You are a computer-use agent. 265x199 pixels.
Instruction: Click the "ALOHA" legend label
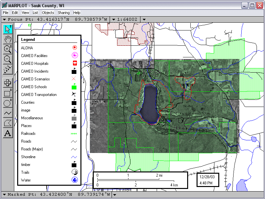pos(27,48)
